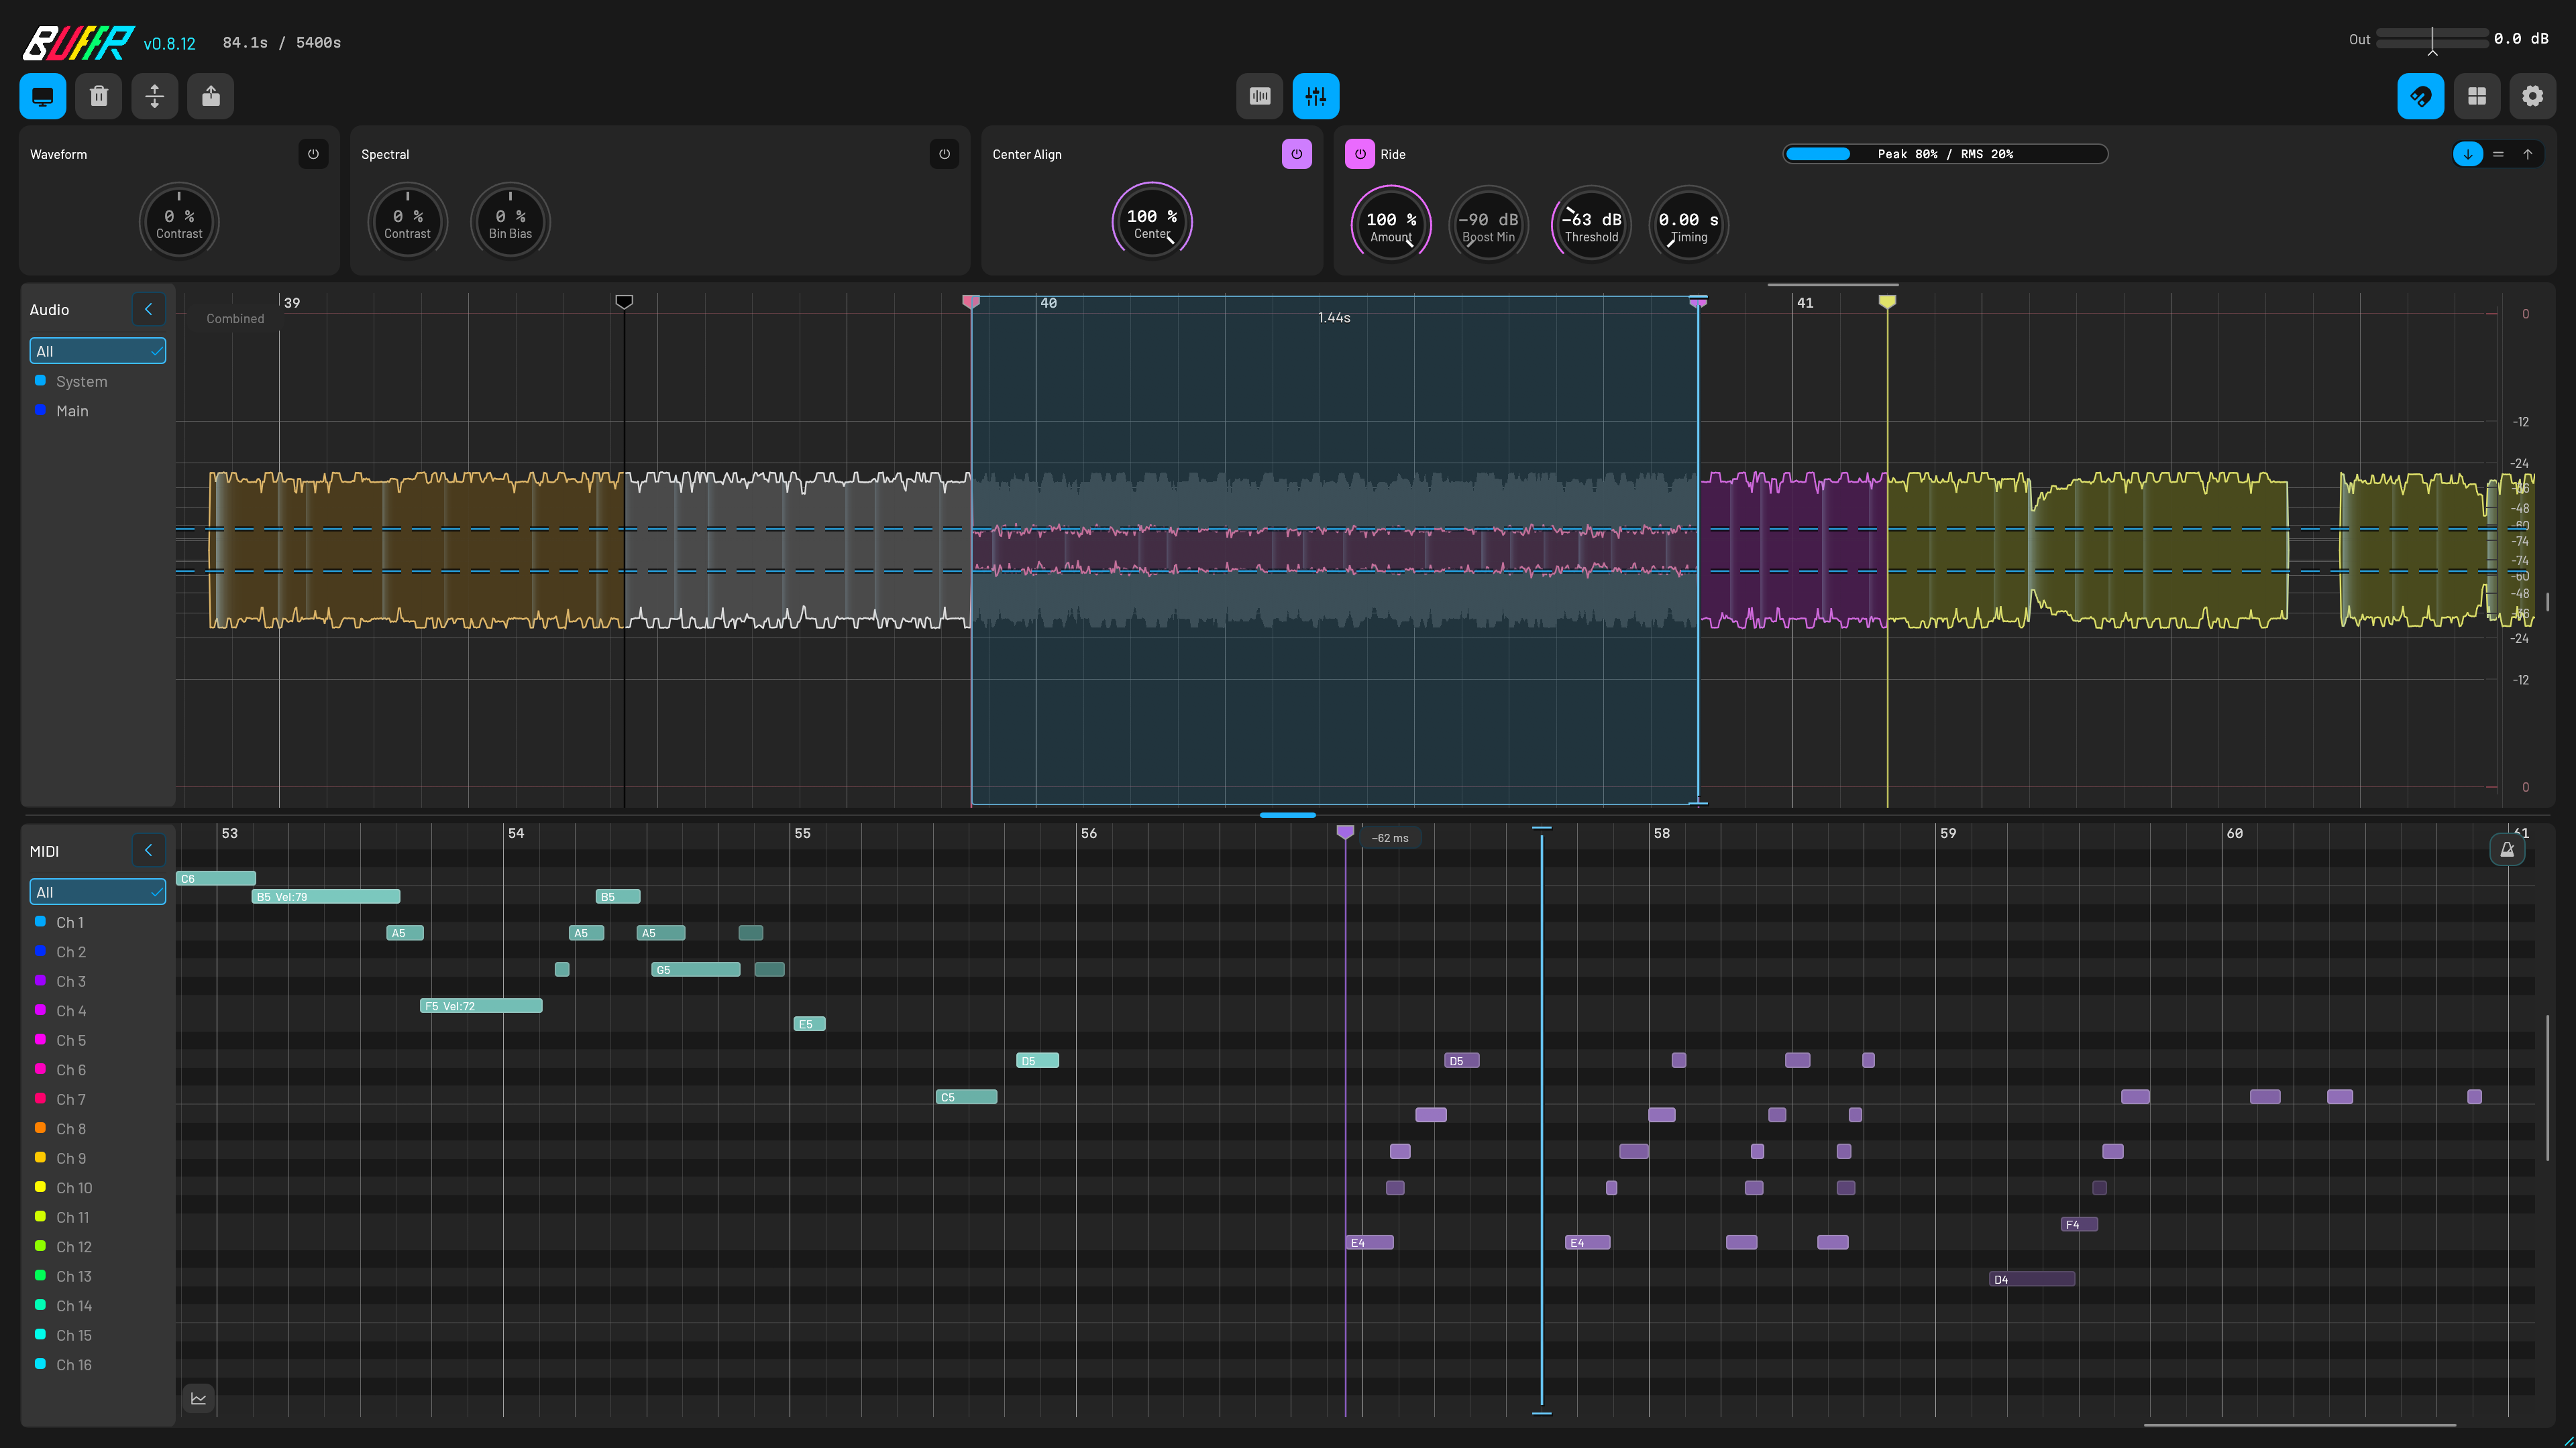Click the graph chart icon at MIDI bottom

[x=198, y=1398]
